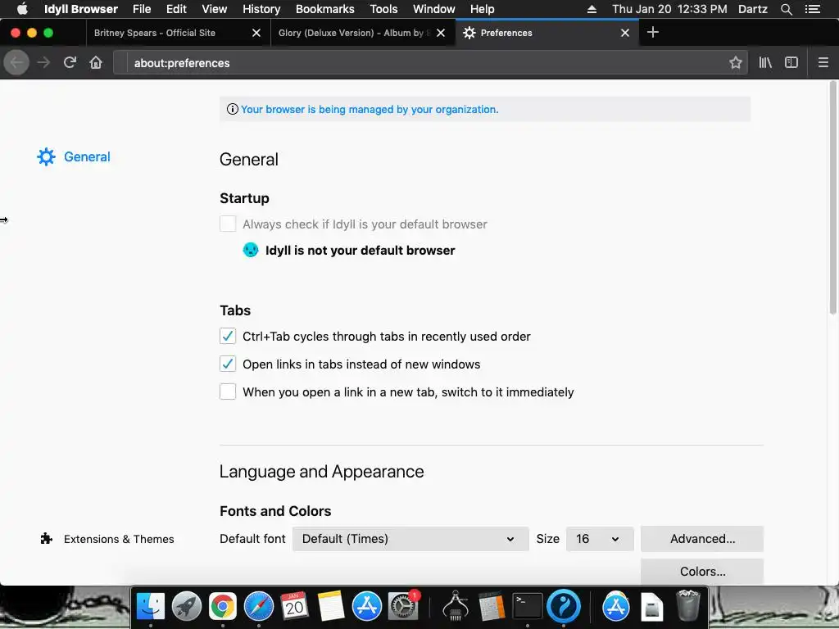Click the Idyll Browser icon in Dock
The height and width of the screenshot is (629, 839).
[564, 607]
